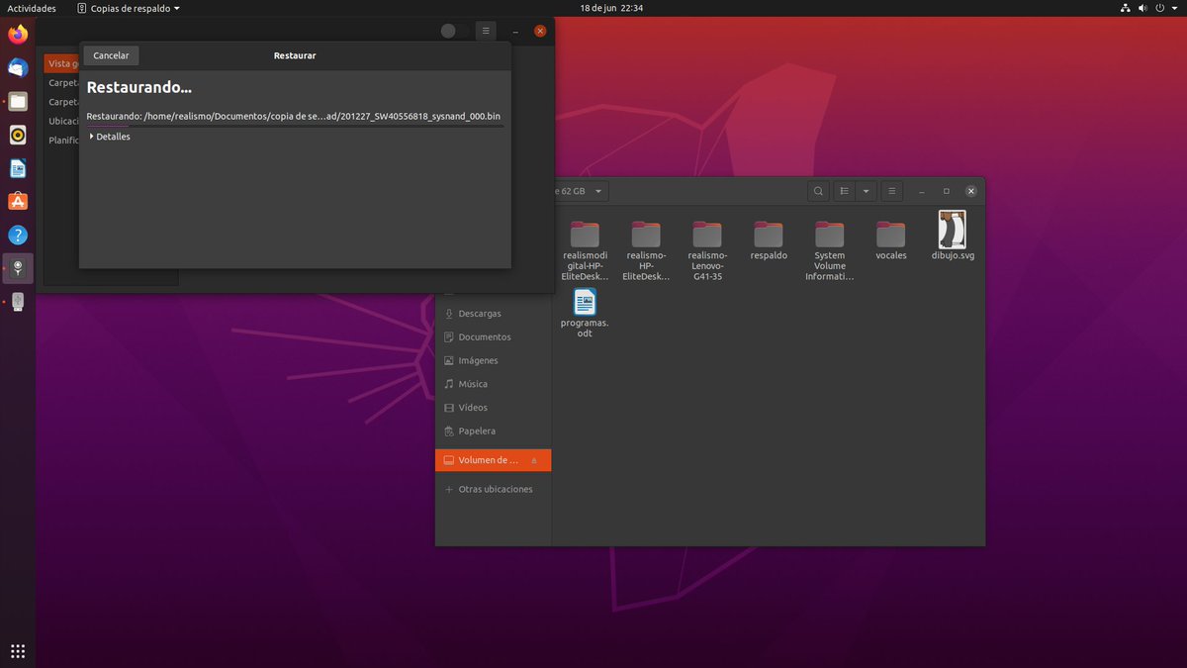Select the respaldo folder
The height and width of the screenshot is (668, 1187).
coord(769,240)
